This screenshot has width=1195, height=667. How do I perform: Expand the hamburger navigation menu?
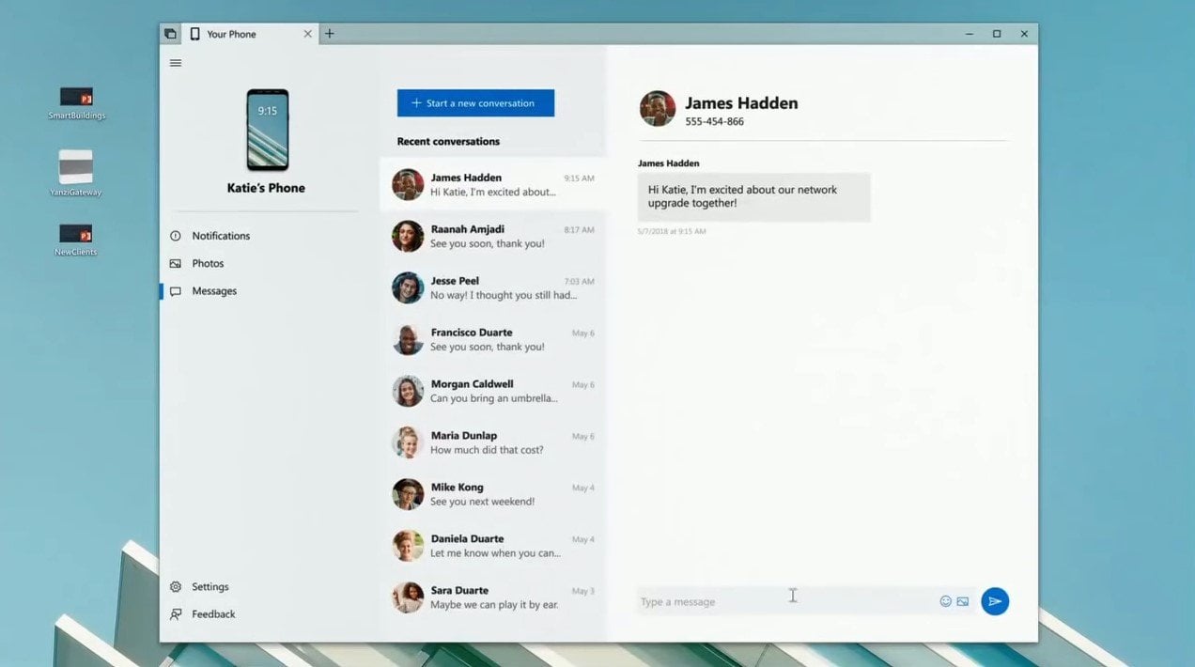[176, 63]
